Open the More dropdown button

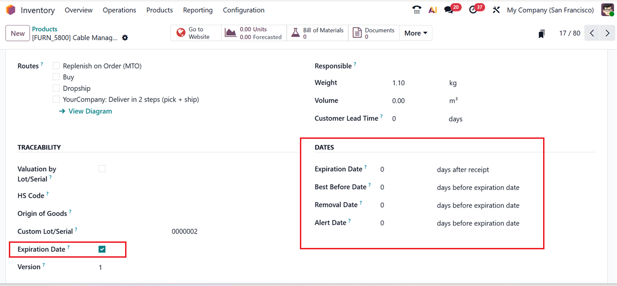(416, 33)
